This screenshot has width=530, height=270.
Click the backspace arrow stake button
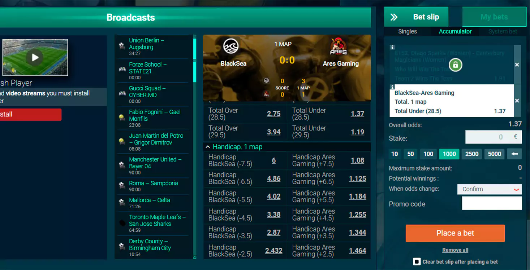tap(514, 154)
